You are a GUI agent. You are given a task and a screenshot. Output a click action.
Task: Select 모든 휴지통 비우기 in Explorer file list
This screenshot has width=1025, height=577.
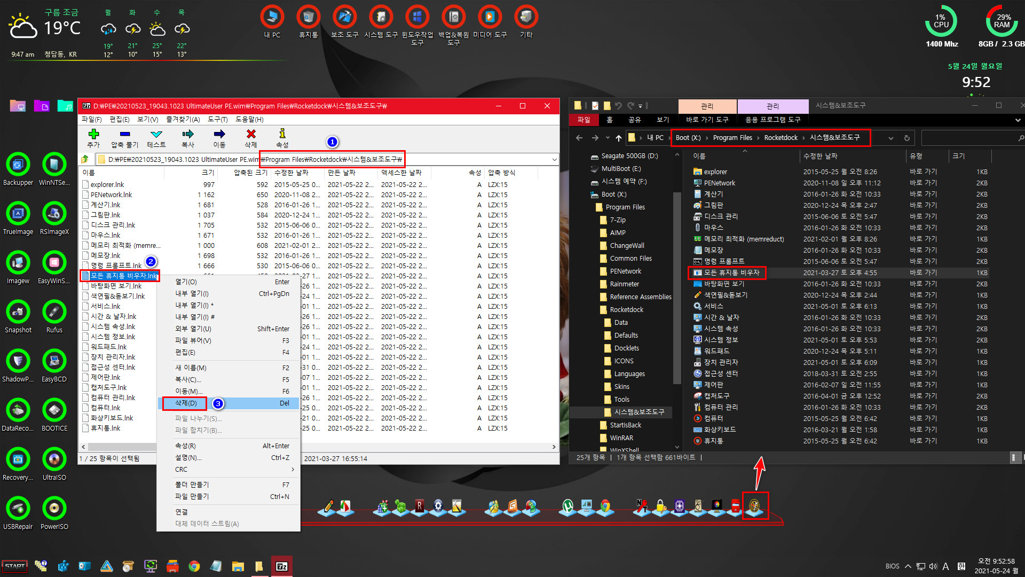click(x=731, y=273)
